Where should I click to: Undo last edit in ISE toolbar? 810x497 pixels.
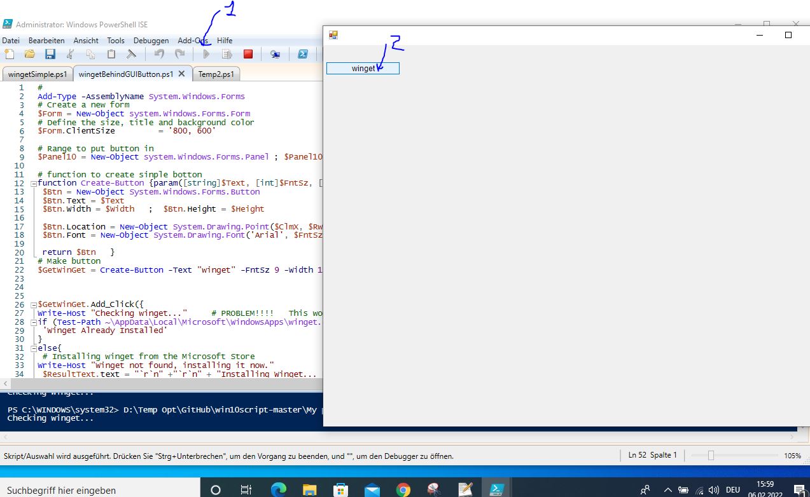tap(159, 54)
